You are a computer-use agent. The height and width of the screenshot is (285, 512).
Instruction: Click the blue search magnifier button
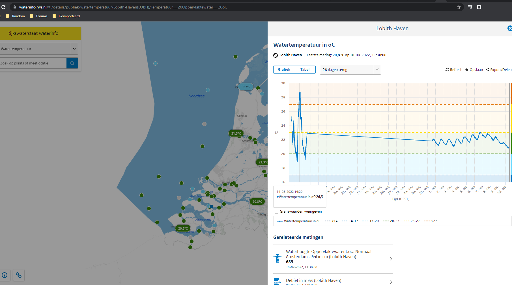[x=72, y=63]
